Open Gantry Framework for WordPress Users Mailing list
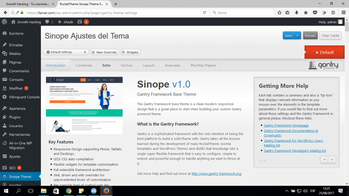Screen dimensions: 349x196 click(293, 143)
